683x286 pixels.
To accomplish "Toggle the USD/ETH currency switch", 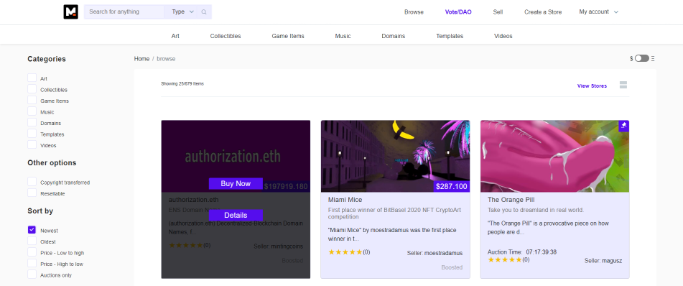I will (x=641, y=58).
